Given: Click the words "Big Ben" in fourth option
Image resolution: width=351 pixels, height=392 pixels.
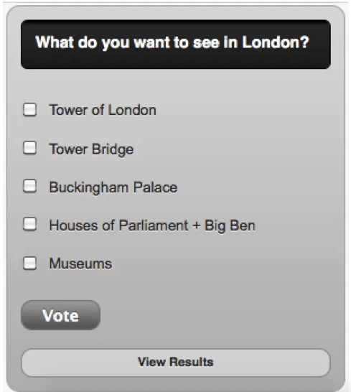Looking at the screenshot, I should (230, 225).
